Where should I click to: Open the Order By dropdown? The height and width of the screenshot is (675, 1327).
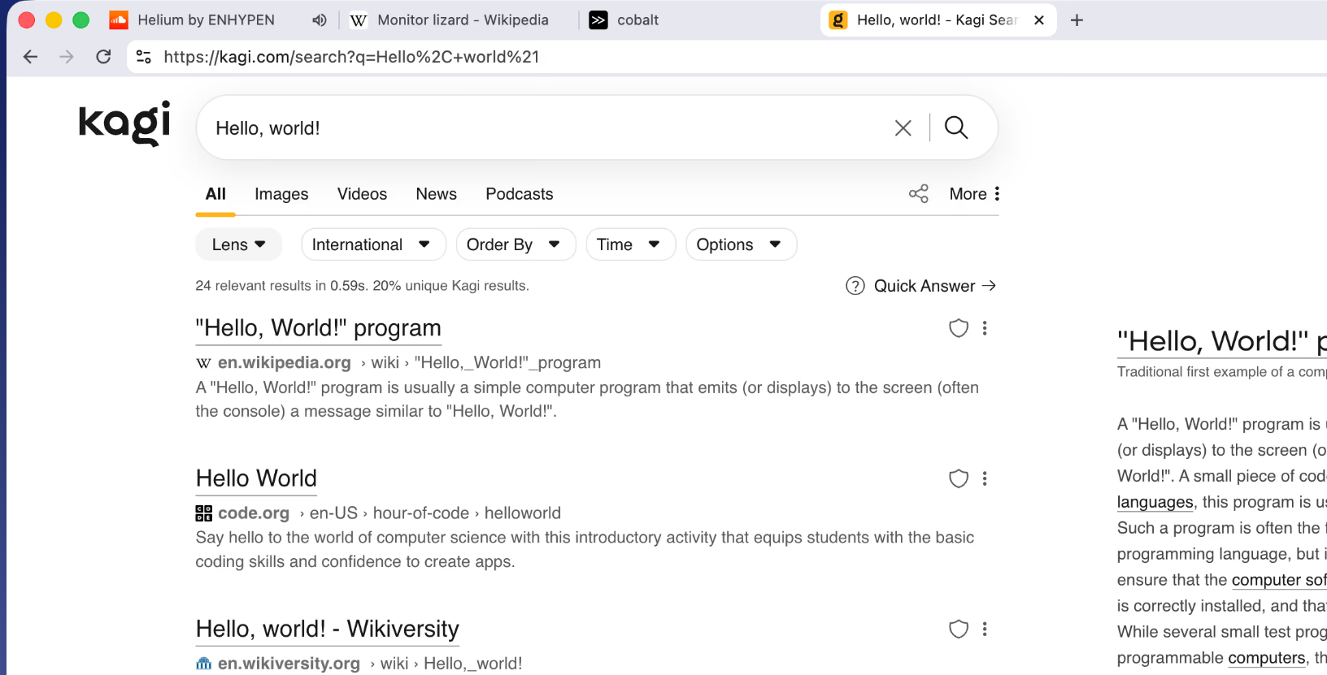point(516,244)
